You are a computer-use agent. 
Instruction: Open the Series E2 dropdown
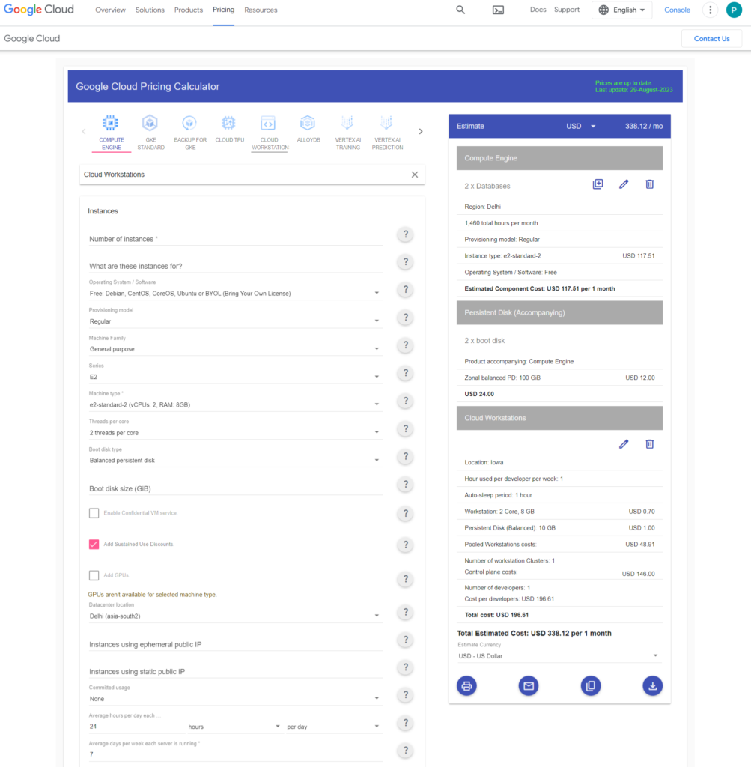235,378
